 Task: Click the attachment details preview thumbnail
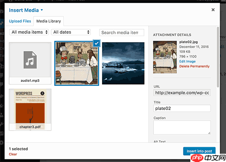pos(165,57)
